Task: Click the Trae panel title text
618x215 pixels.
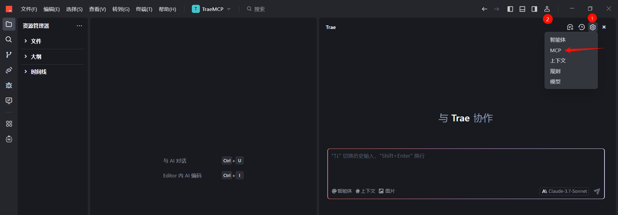Action: coord(331,27)
